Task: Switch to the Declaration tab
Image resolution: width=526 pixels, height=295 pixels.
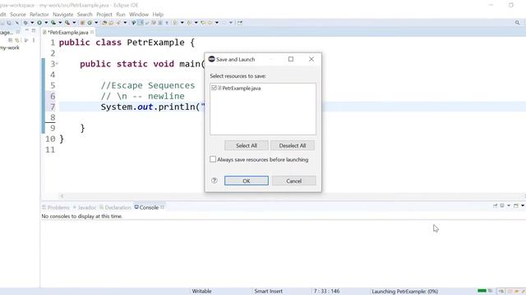Action: pyautogui.click(x=115, y=207)
